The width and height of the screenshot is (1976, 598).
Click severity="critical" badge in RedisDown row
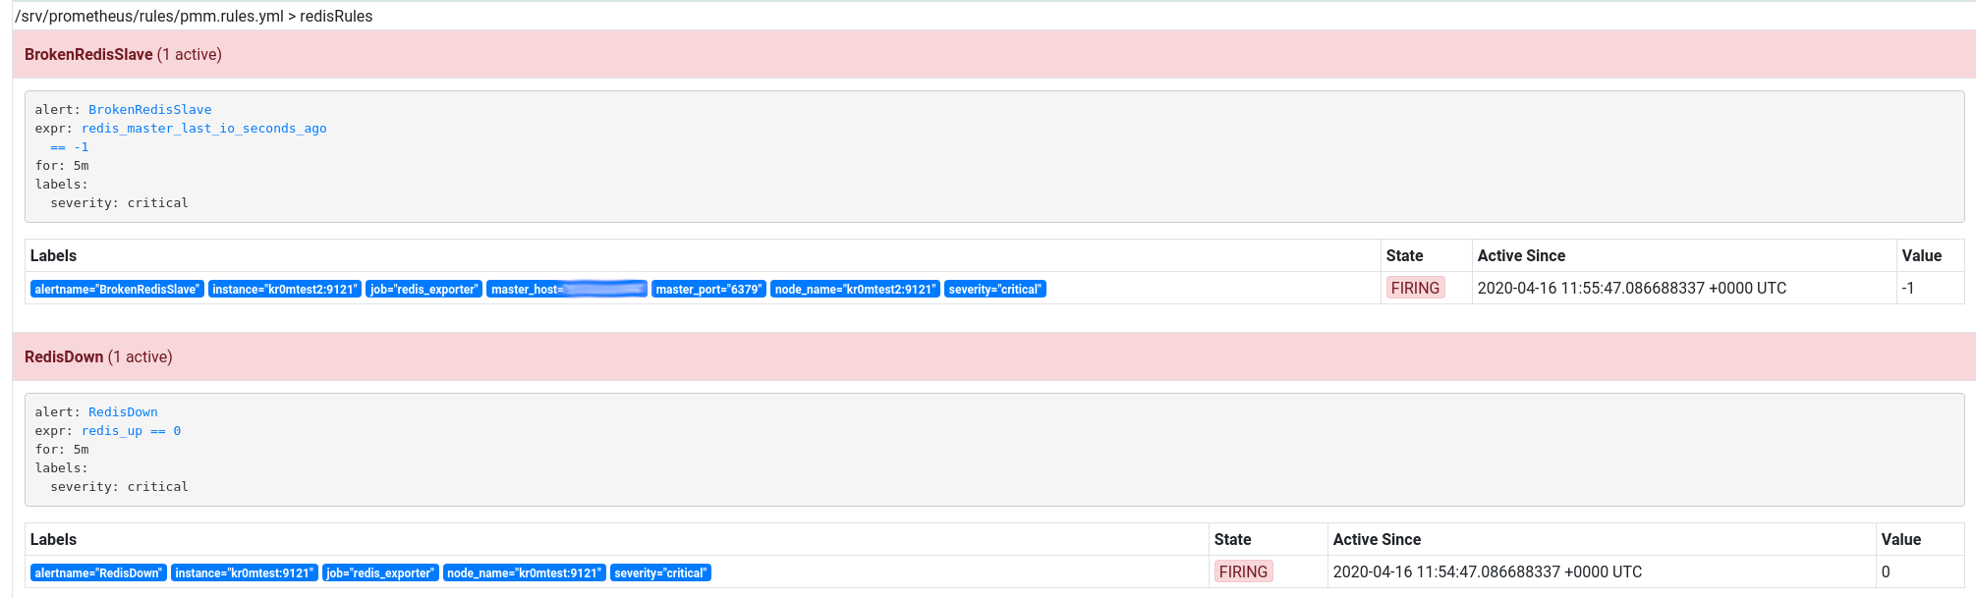pyautogui.click(x=660, y=573)
